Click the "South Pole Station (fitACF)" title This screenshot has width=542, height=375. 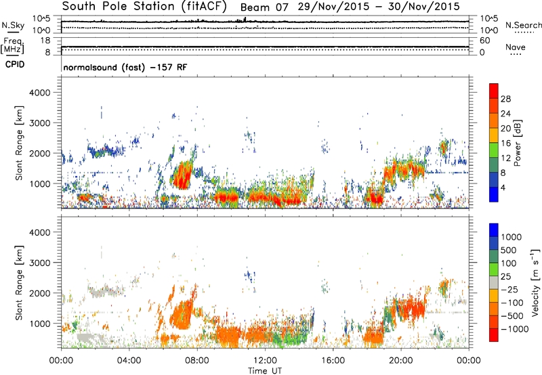click(144, 7)
